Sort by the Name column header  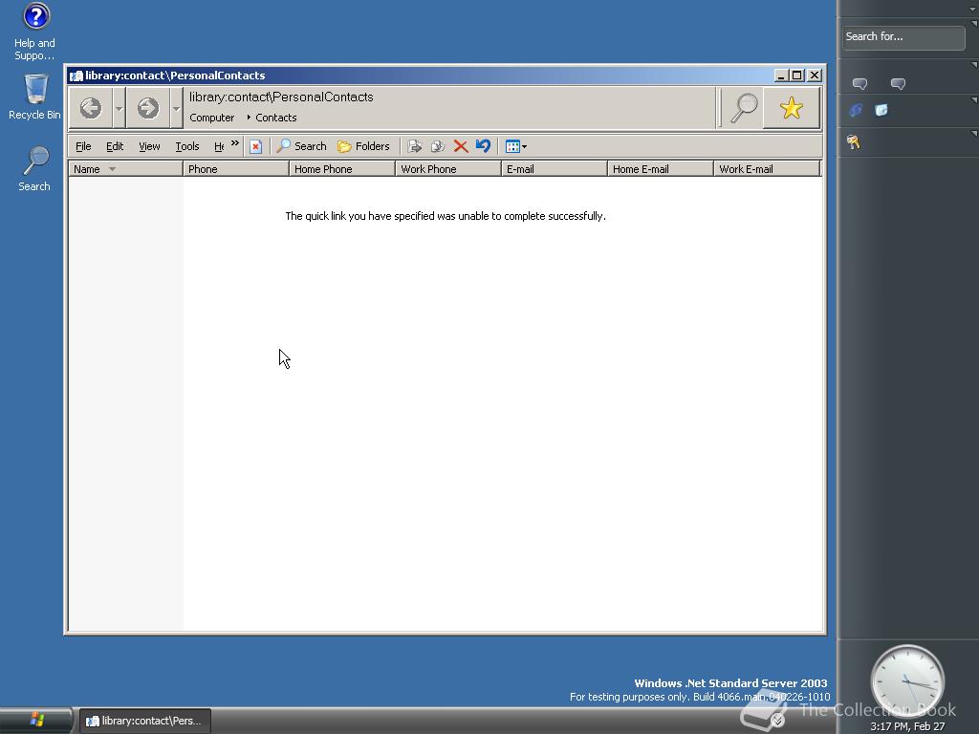point(125,169)
